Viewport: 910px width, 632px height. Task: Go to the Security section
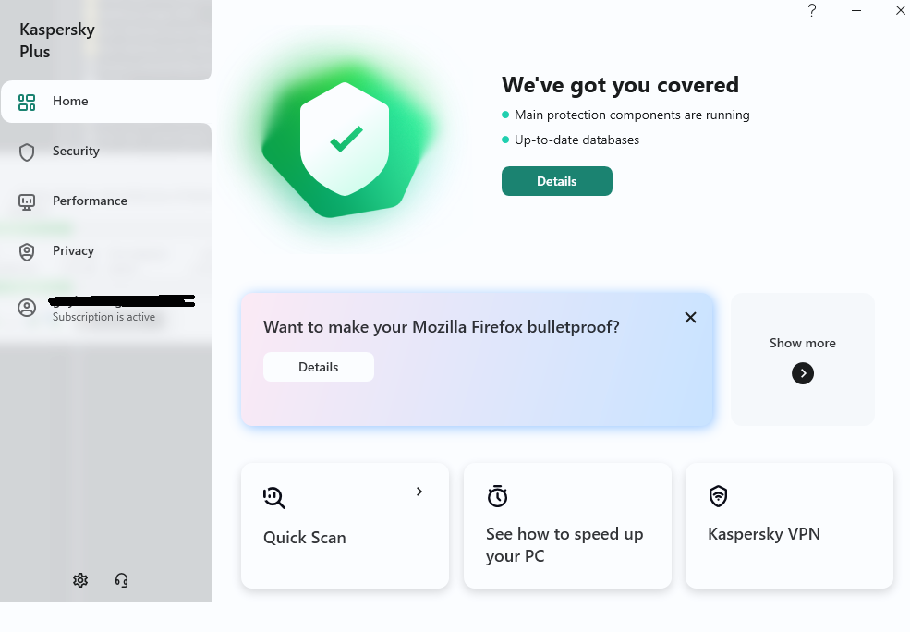76,151
